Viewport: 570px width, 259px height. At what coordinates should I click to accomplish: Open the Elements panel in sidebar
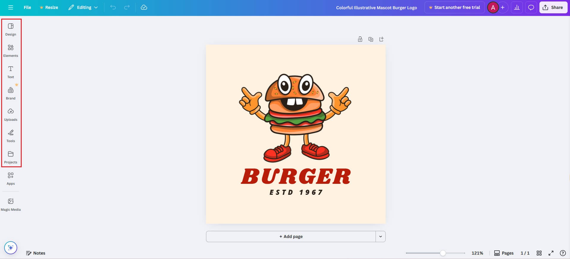11,51
